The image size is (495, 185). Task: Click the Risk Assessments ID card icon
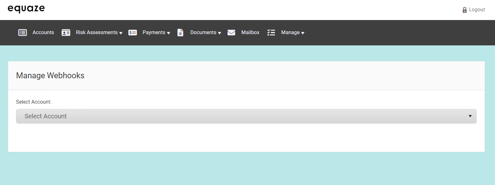[x=66, y=33]
